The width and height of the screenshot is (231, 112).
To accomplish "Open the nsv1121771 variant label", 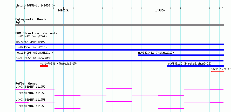I will (221, 69).
